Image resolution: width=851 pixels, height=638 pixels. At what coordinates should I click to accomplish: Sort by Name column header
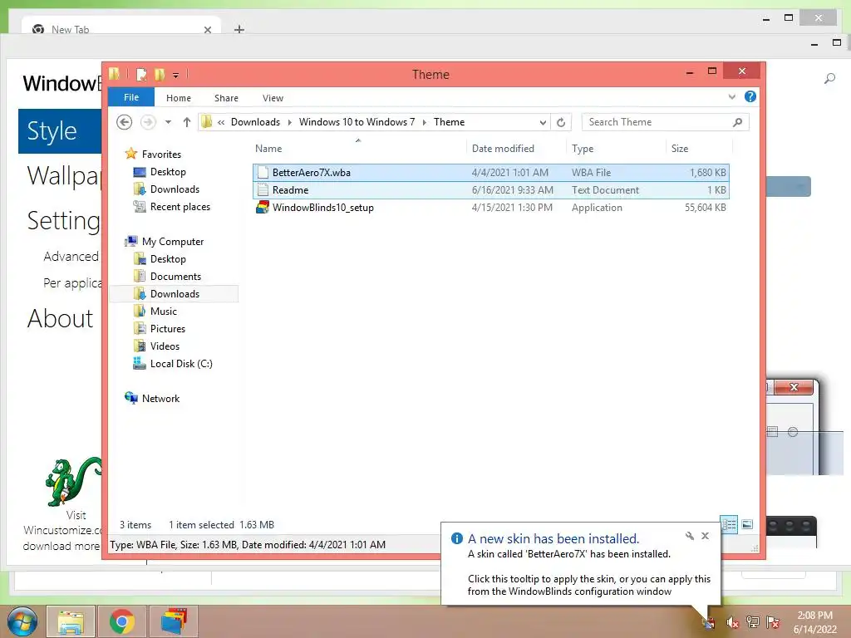click(x=358, y=148)
